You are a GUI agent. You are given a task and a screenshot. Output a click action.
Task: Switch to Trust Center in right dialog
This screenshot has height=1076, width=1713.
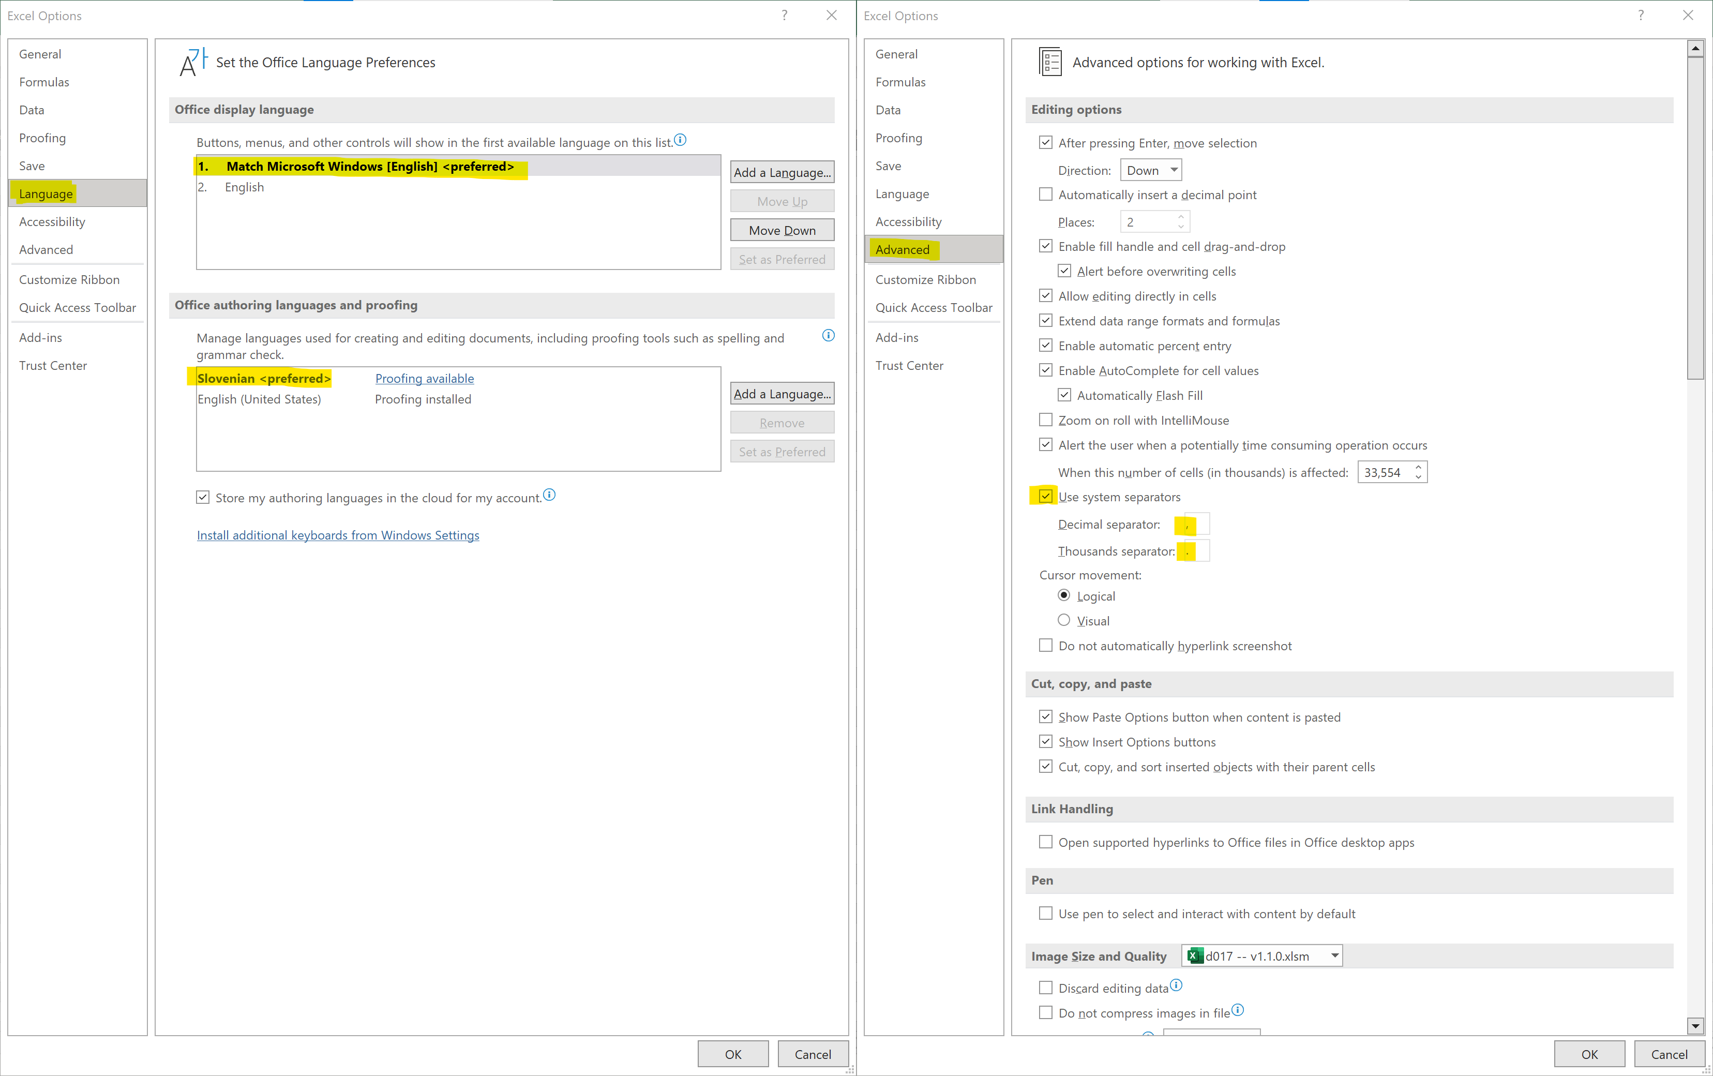[x=909, y=366]
